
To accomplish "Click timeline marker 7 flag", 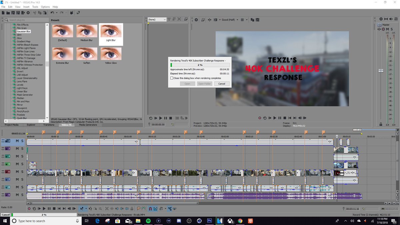I will (185, 132).
